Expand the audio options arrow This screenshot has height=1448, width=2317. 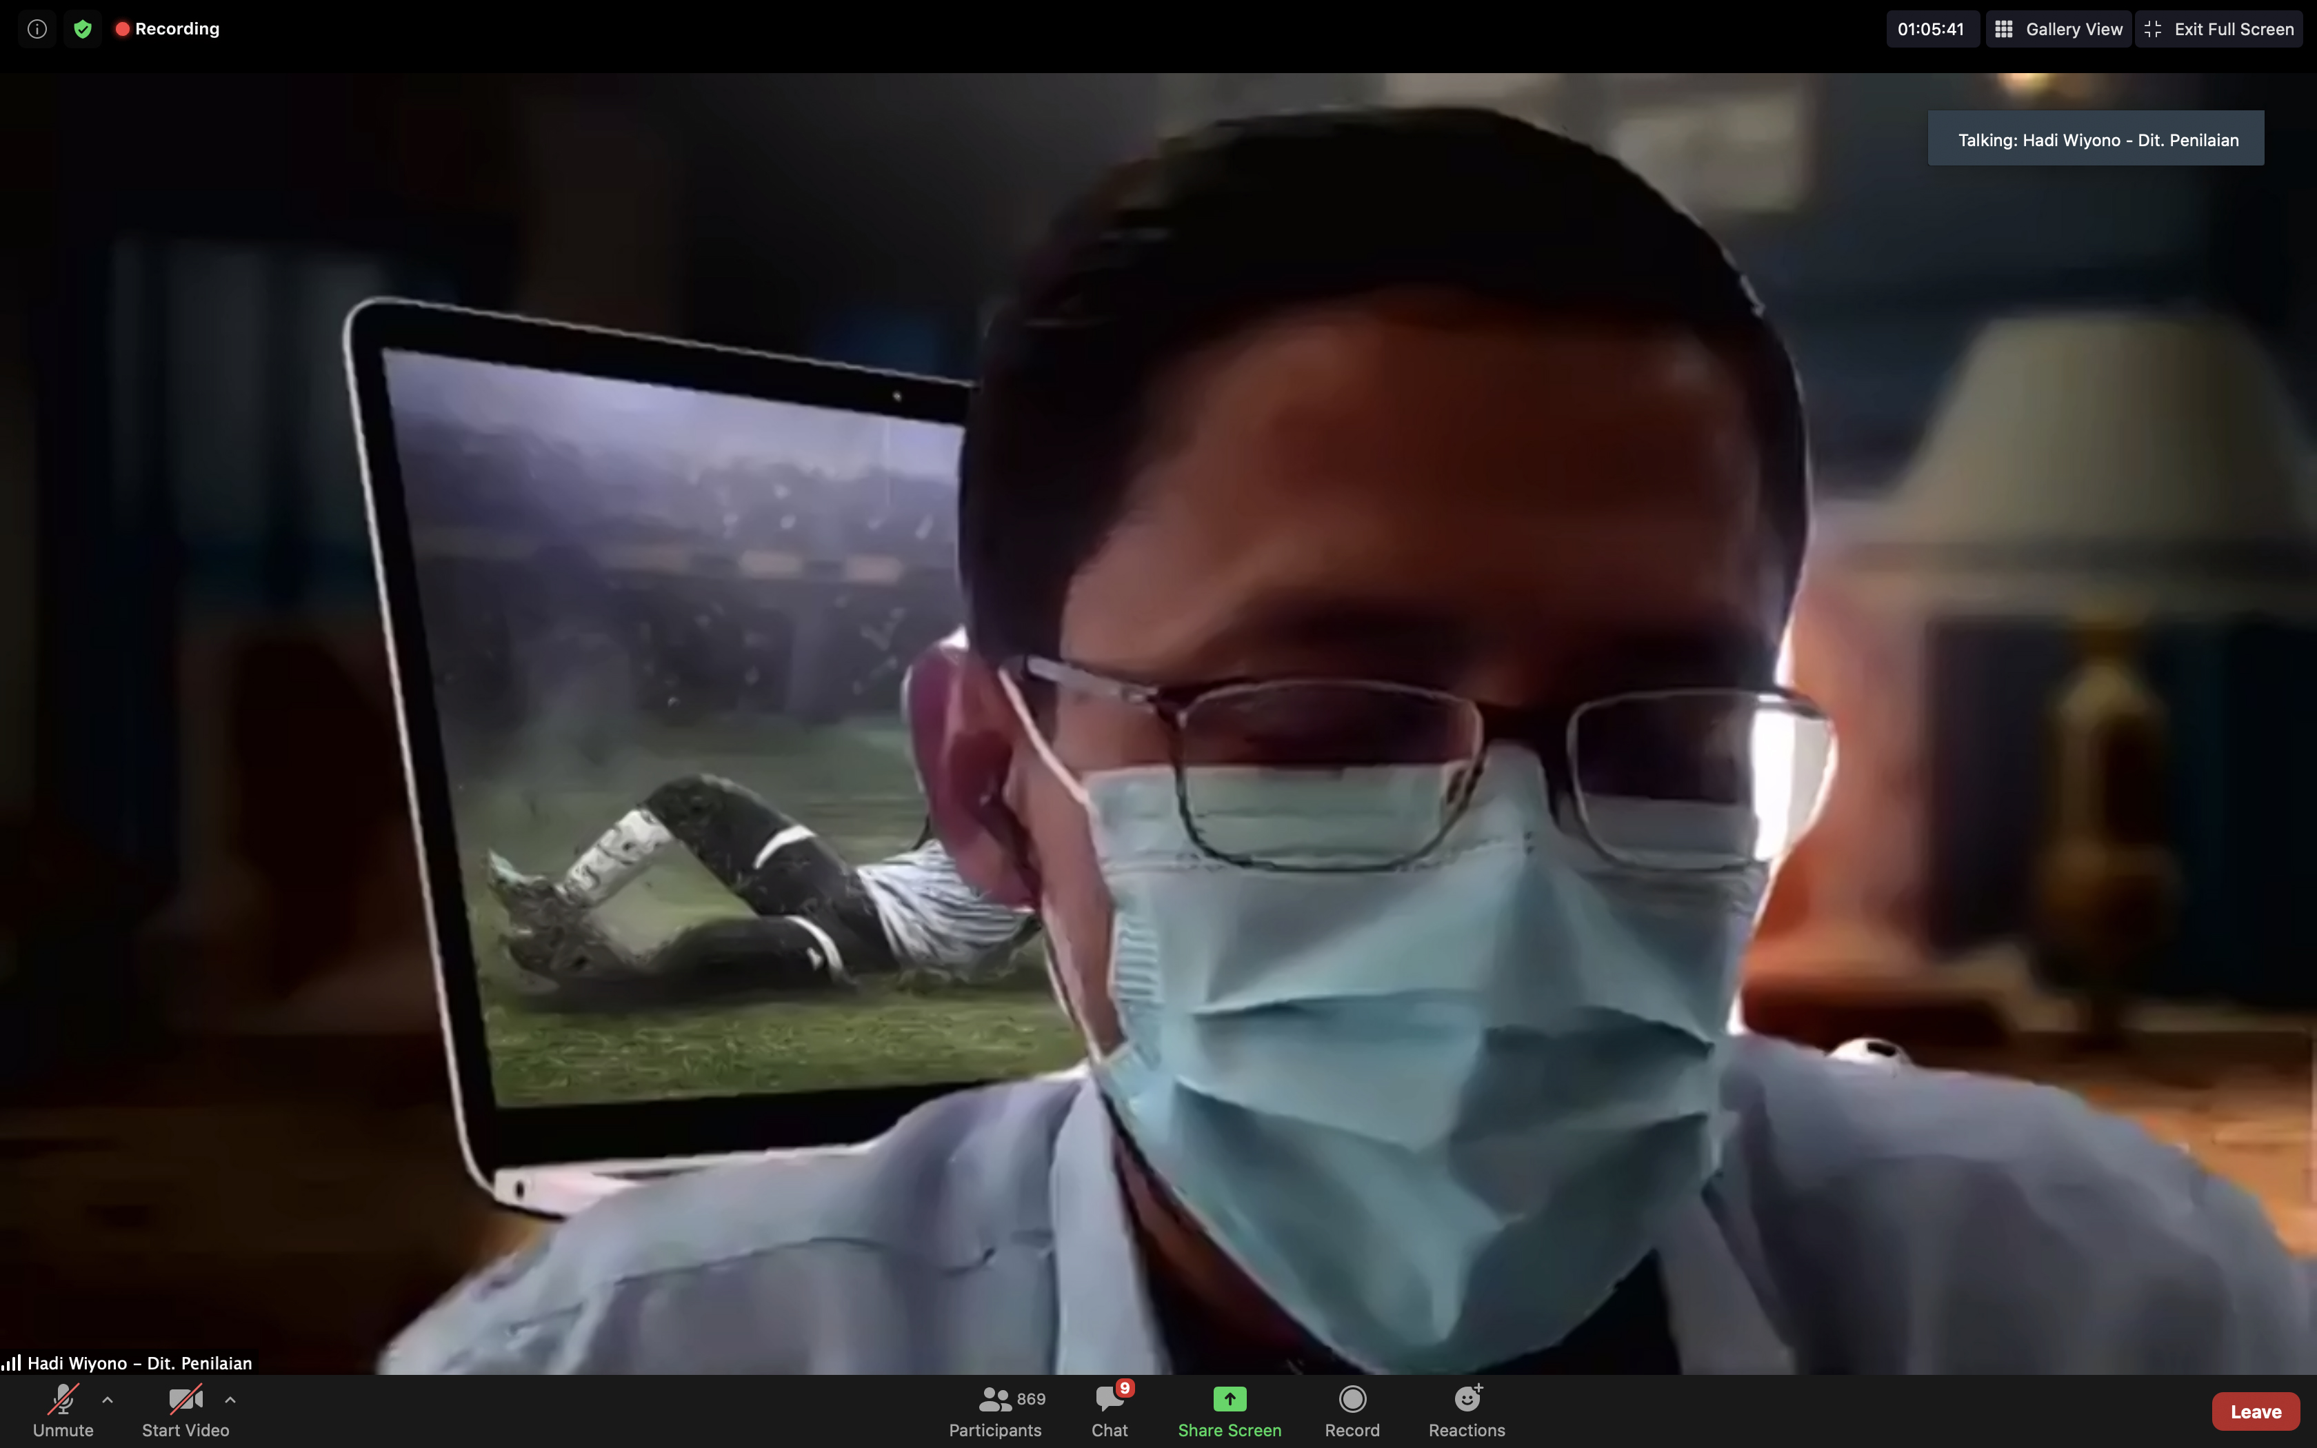(x=108, y=1399)
